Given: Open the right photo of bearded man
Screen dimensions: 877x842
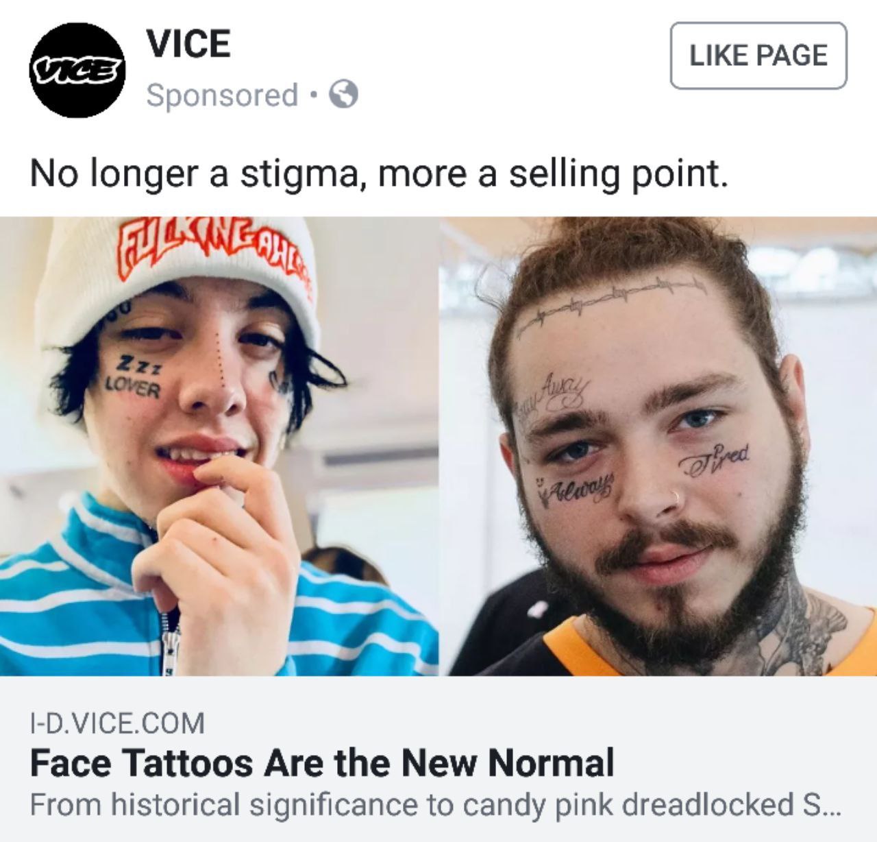Looking at the screenshot, I should pos(658,446).
